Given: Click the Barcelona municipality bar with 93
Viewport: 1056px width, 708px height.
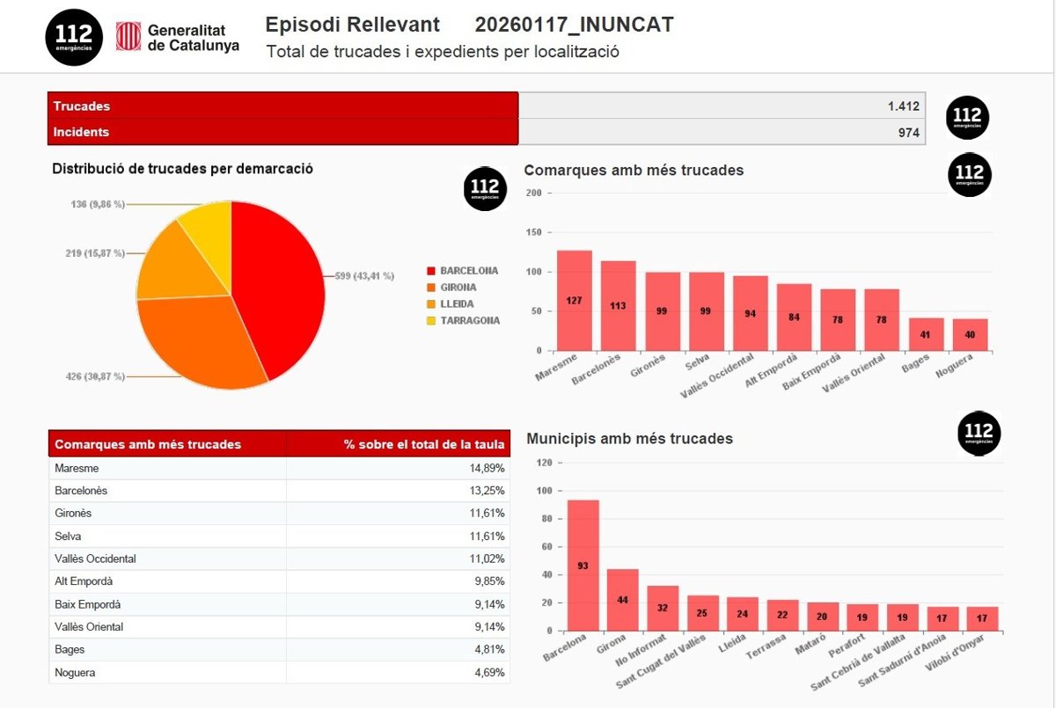Looking at the screenshot, I should (x=583, y=565).
